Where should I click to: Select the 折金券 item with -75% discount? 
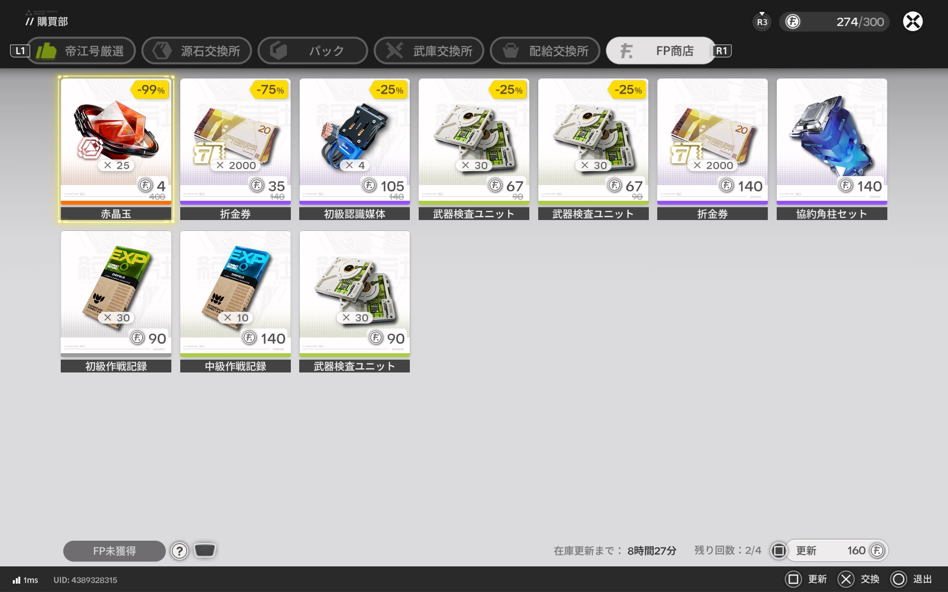[x=235, y=148]
